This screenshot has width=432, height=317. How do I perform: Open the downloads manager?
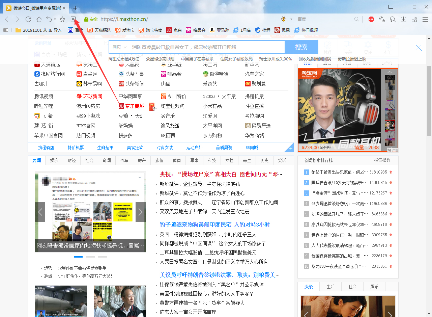[x=403, y=19]
